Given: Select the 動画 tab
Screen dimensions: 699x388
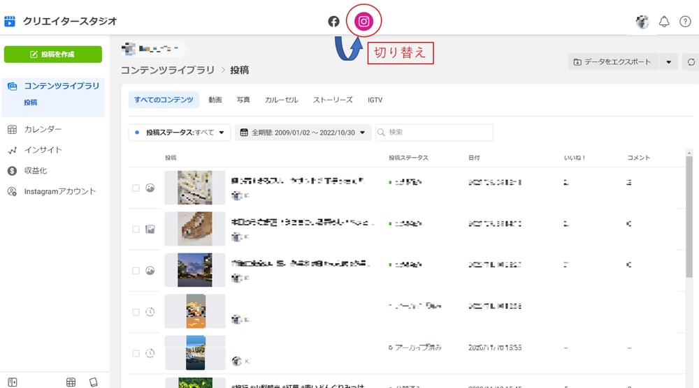Looking at the screenshot, I should [215, 100].
